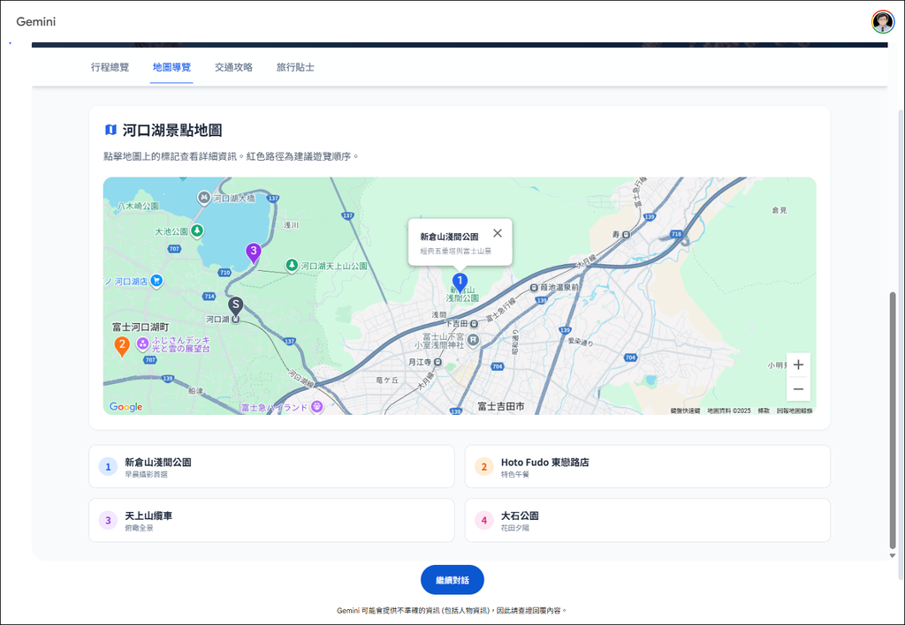Select the 地圖導覽 tab

tap(171, 67)
